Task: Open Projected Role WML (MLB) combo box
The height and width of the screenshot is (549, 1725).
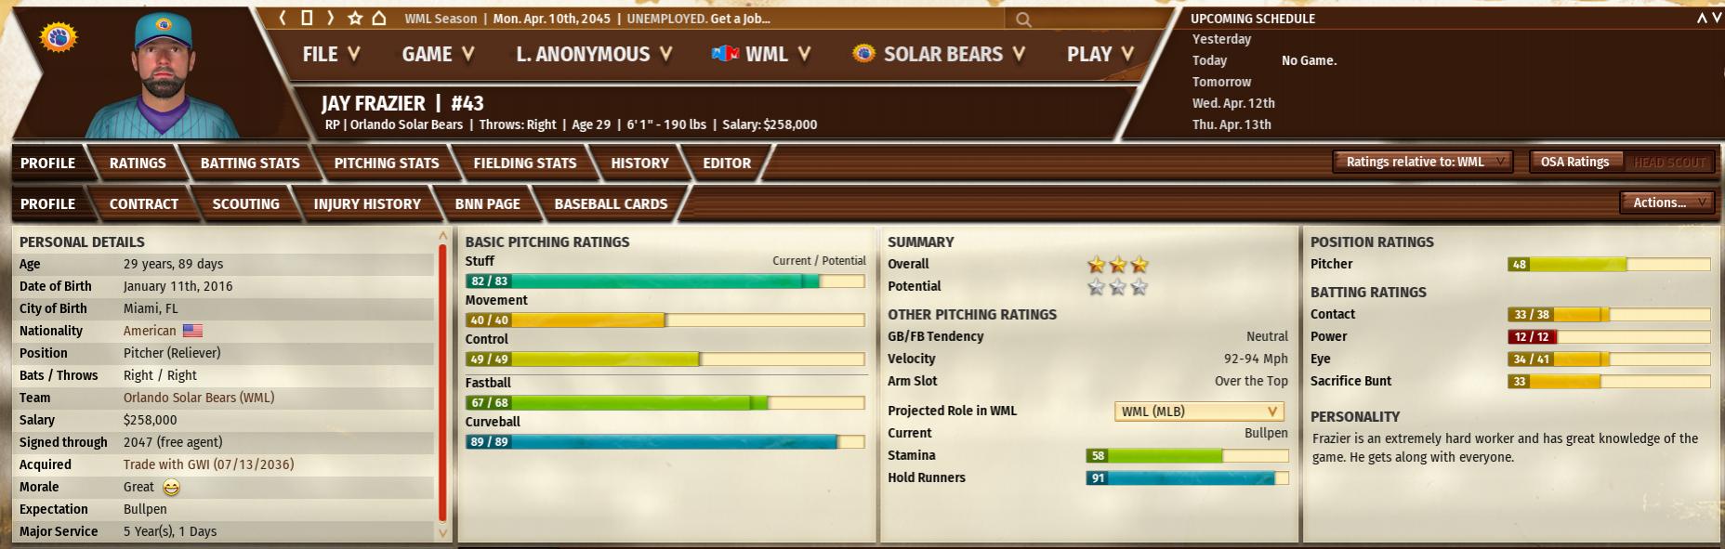Action: click(x=1199, y=411)
